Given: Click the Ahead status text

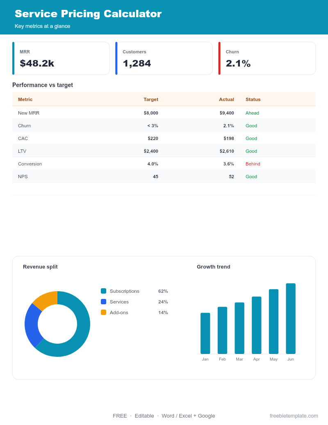Looking at the screenshot, I should (x=252, y=113).
